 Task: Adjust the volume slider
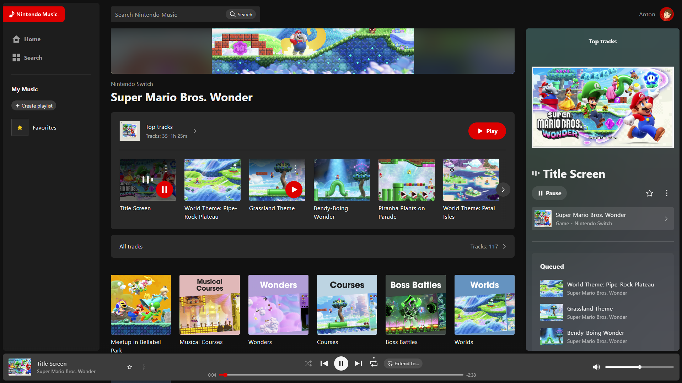click(639, 367)
